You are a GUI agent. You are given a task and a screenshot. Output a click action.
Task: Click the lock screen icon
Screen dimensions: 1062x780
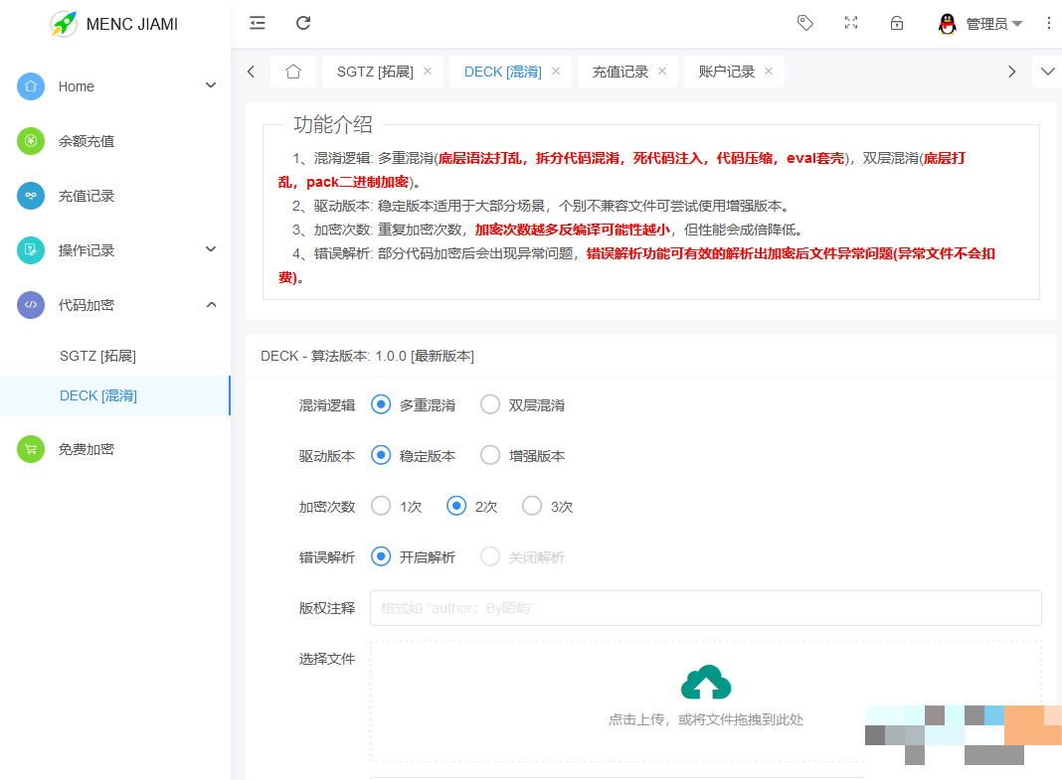[x=897, y=23]
